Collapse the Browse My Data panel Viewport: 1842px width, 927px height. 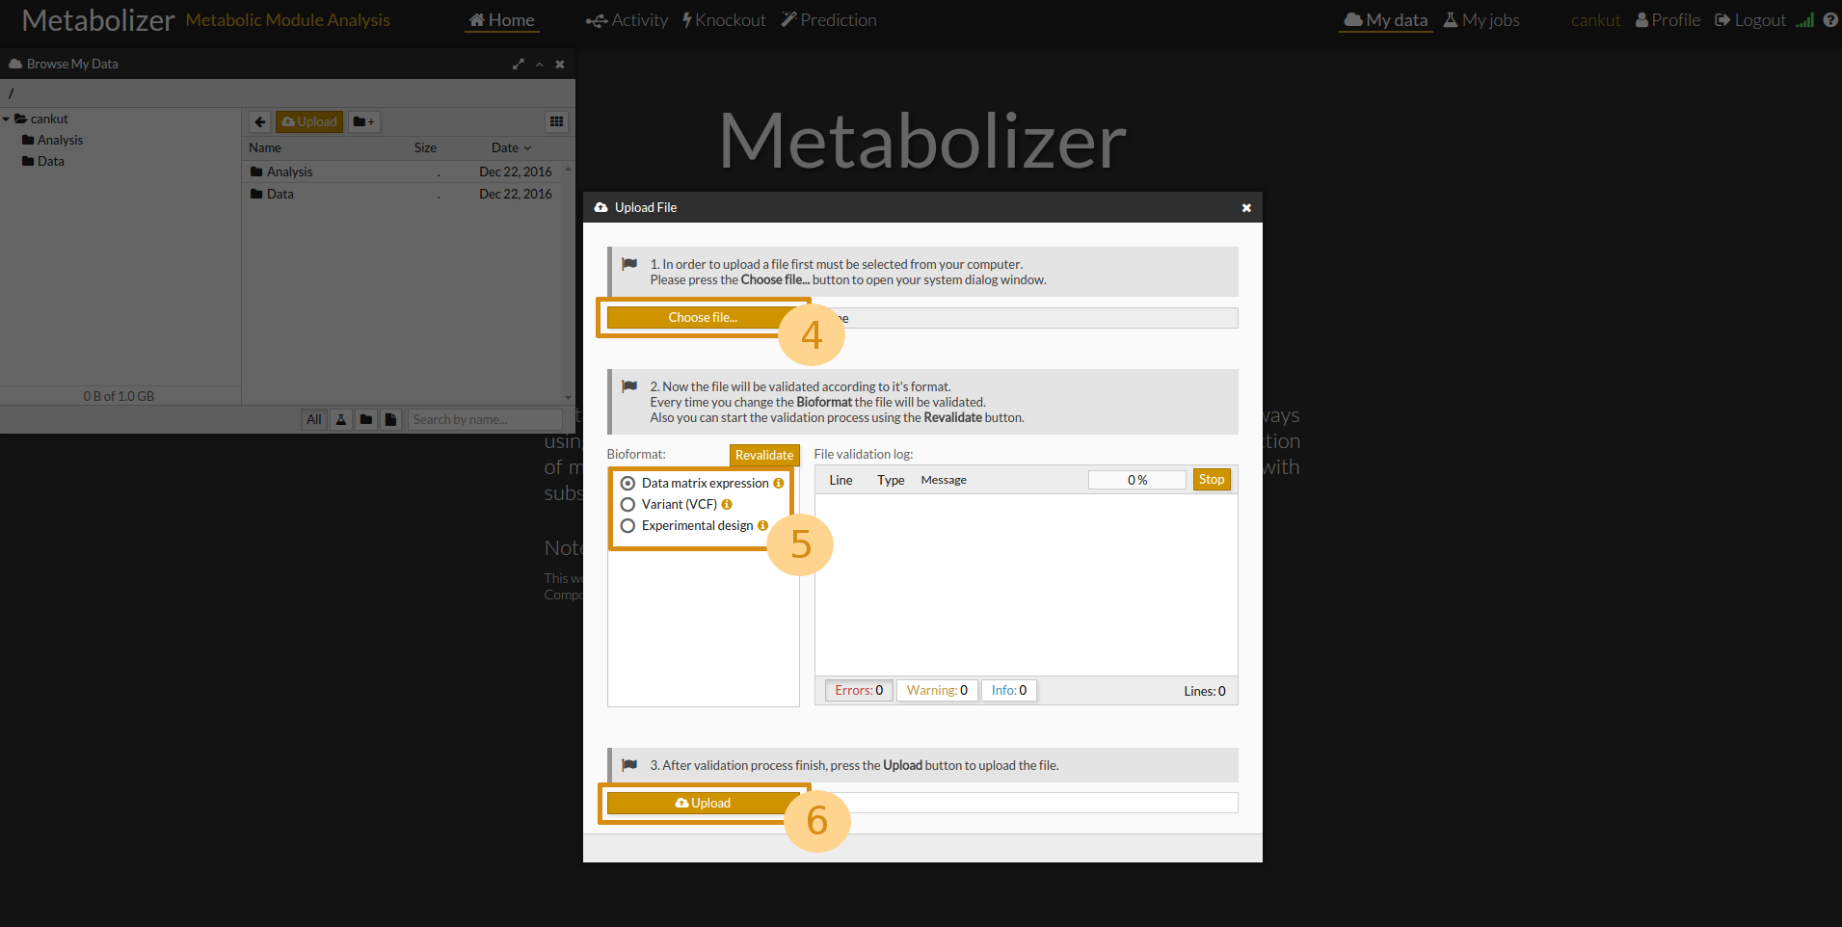tap(540, 65)
